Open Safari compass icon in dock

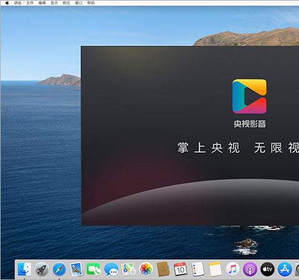(59, 269)
